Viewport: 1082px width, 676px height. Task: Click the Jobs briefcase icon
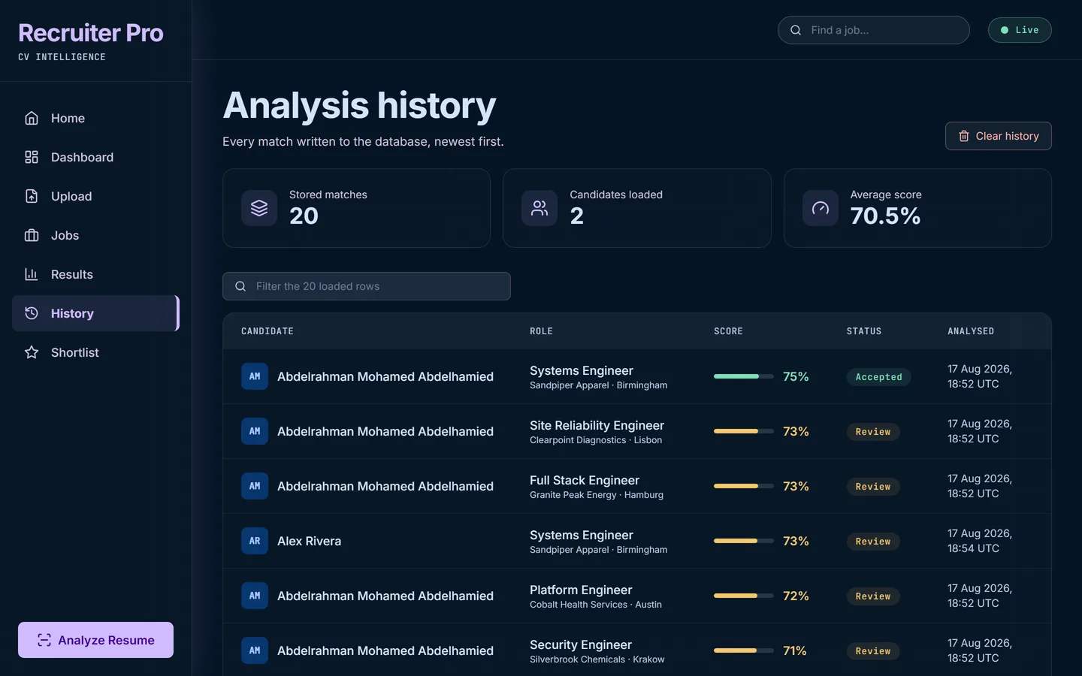click(32, 235)
